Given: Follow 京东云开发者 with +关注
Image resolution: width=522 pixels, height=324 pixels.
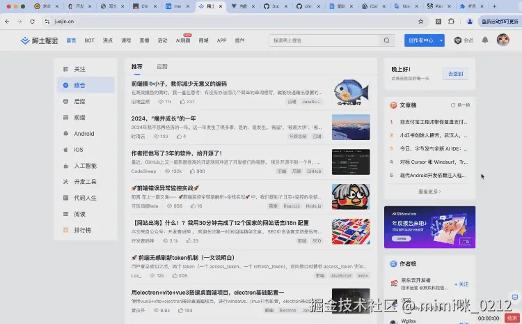Looking at the screenshot, I should coord(461,284).
